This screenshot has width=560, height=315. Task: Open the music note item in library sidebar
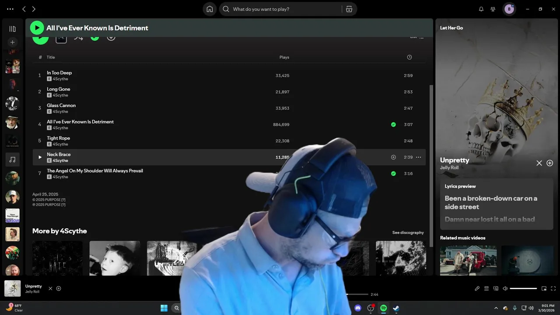(12, 159)
